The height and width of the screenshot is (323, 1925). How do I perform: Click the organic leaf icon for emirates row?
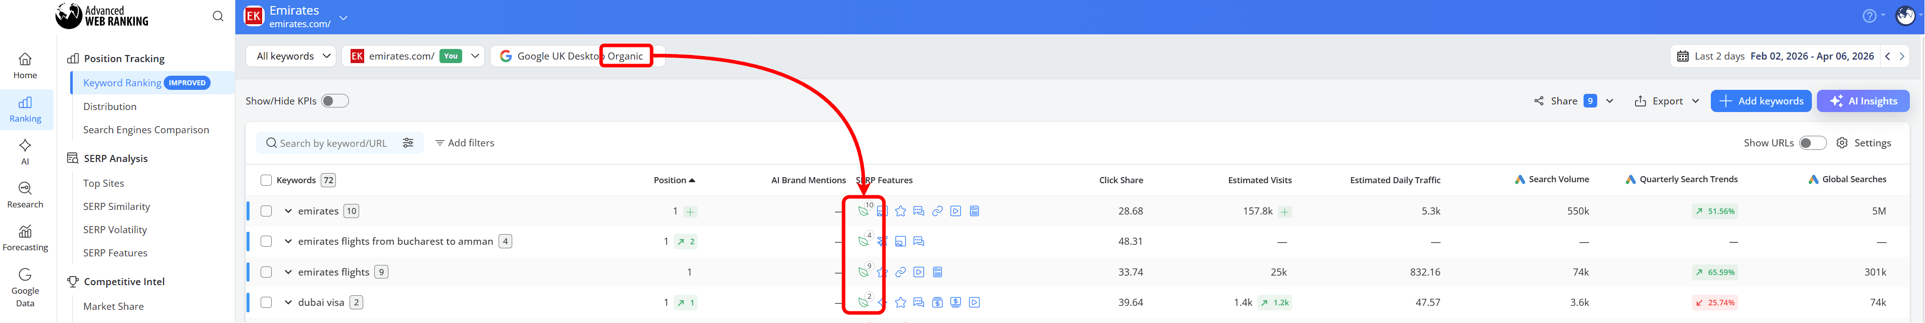(863, 211)
